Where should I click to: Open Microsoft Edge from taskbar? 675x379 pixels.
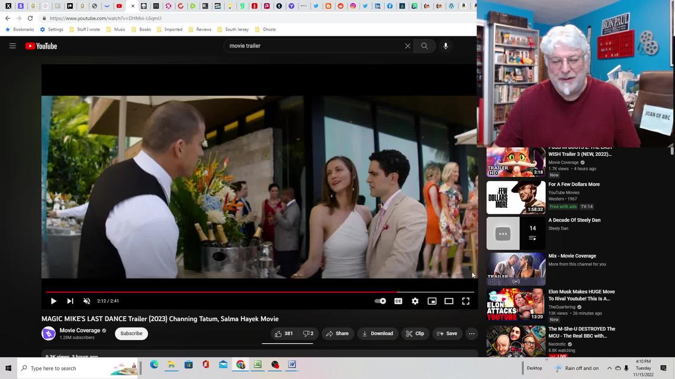154,364
